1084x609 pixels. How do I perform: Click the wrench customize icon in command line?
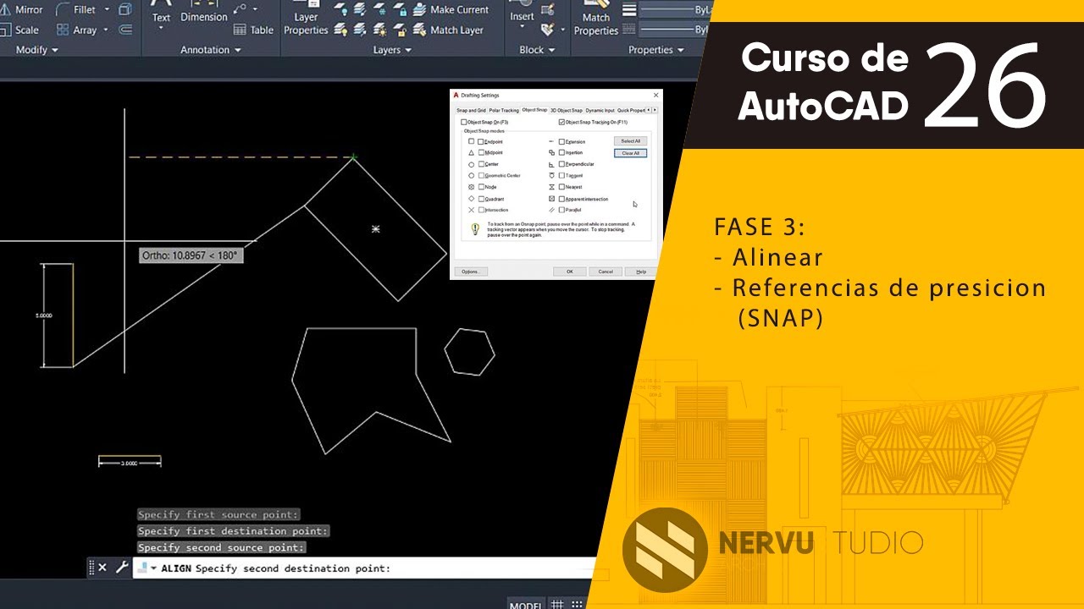pyautogui.click(x=122, y=568)
